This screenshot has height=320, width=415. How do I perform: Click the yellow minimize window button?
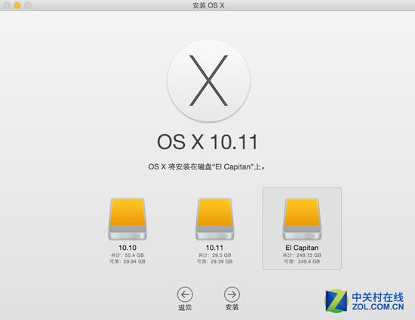pos(17,5)
